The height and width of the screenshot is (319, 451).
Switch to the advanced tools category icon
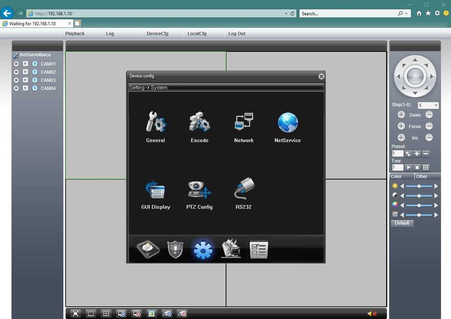(231, 248)
